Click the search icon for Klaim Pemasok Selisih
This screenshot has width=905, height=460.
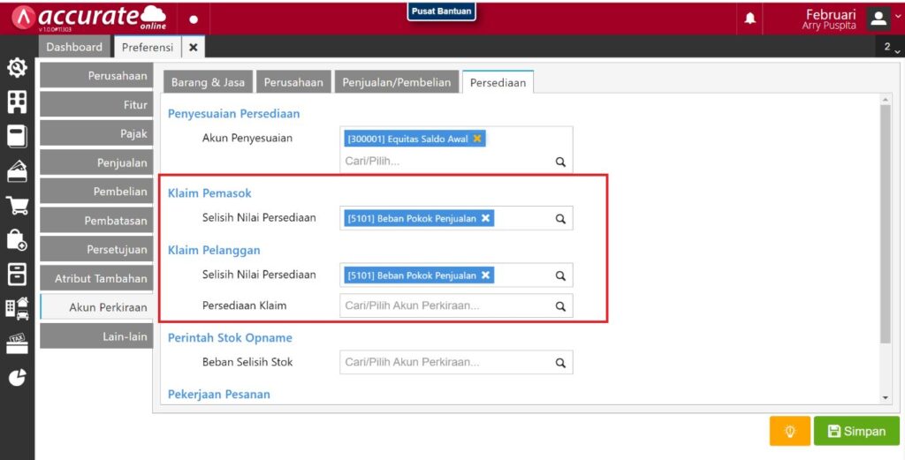pyautogui.click(x=559, y=219)
